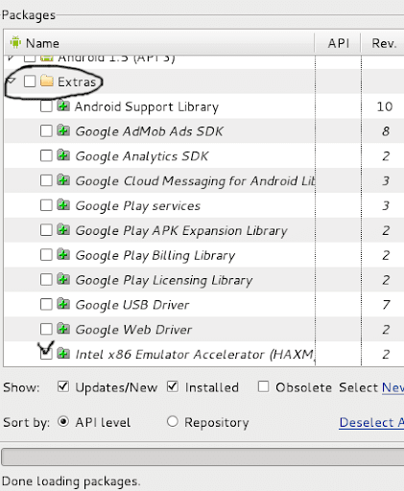Click the Google Analytics SDK package icon
Viewport: 404px width, 491px height.
63,155
